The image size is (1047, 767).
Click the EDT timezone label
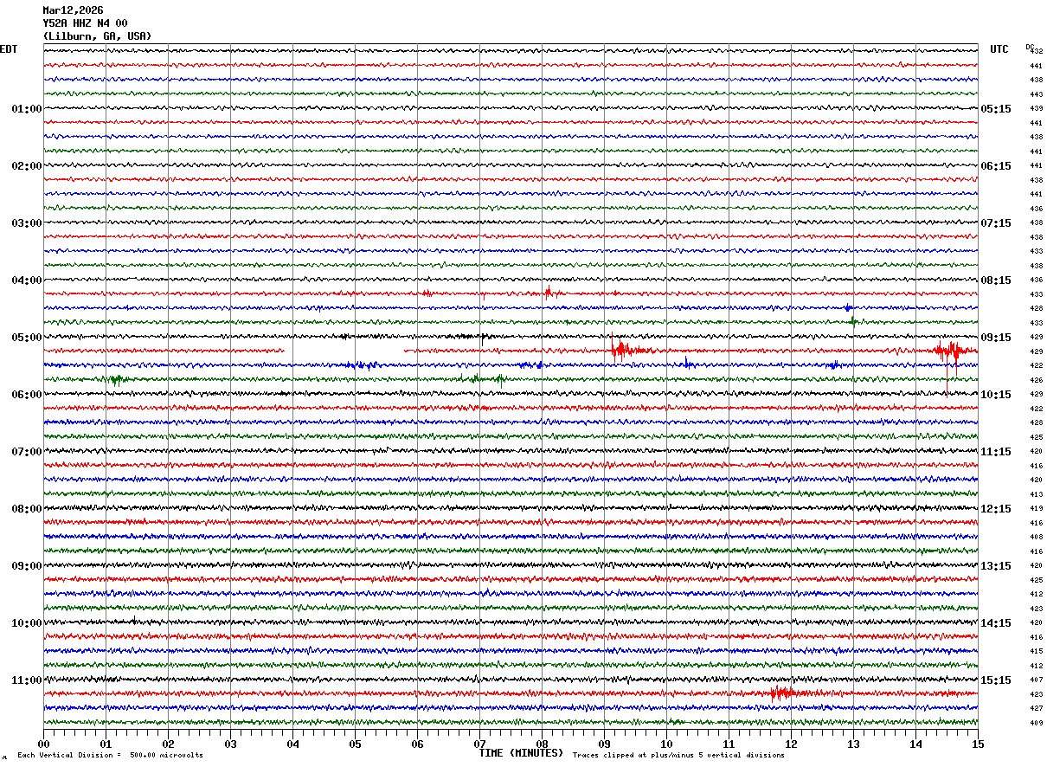click(9, 49)
